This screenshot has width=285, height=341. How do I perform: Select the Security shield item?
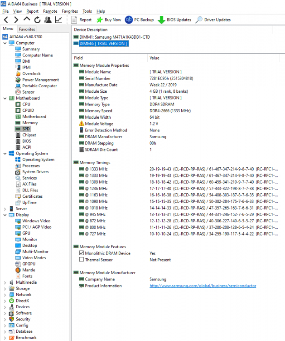pyautogui.click(x=20, y=319)
